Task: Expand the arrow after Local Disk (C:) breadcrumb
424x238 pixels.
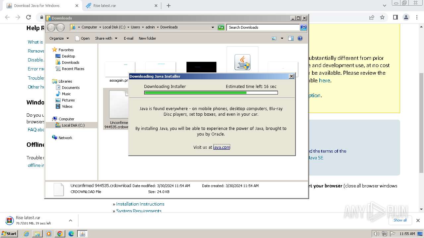Action: pyautogui.click(x=128, y=27)
